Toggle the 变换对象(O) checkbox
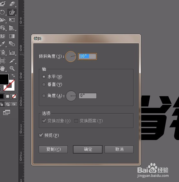 [x=44, y=121]
